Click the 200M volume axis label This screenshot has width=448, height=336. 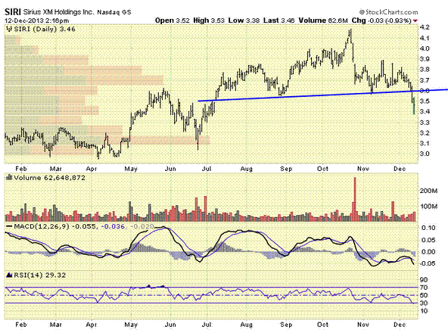(x=428, y=191)
